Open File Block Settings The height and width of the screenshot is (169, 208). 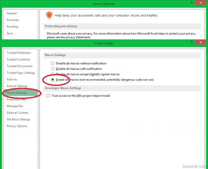click(18, 120)
